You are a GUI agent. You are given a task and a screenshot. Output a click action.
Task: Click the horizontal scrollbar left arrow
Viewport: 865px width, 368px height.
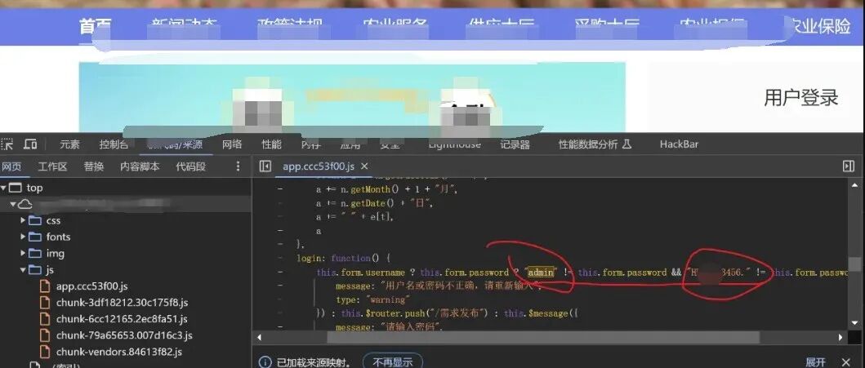coord(260,337)
